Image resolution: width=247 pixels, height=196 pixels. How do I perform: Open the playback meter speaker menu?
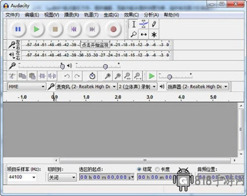[12, 55]
